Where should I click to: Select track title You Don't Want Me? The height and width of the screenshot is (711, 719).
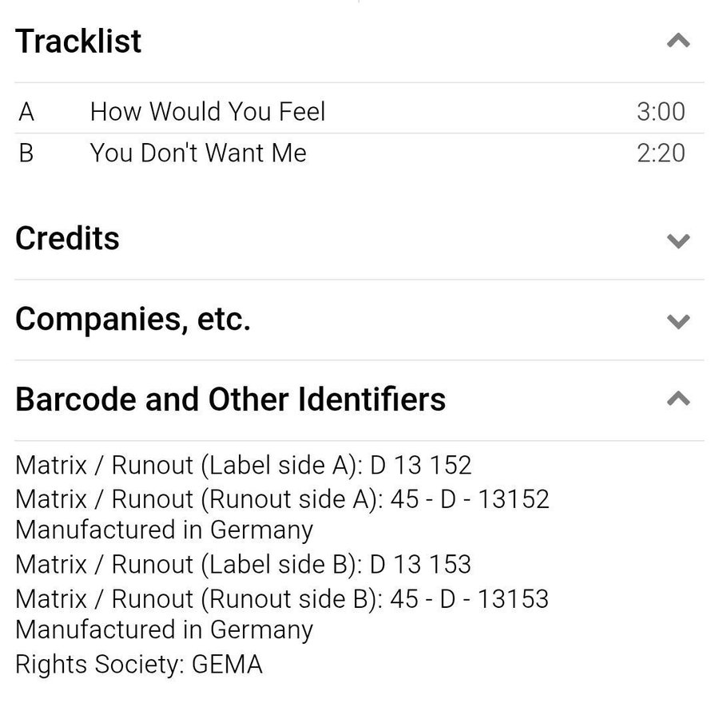[198, 153]
